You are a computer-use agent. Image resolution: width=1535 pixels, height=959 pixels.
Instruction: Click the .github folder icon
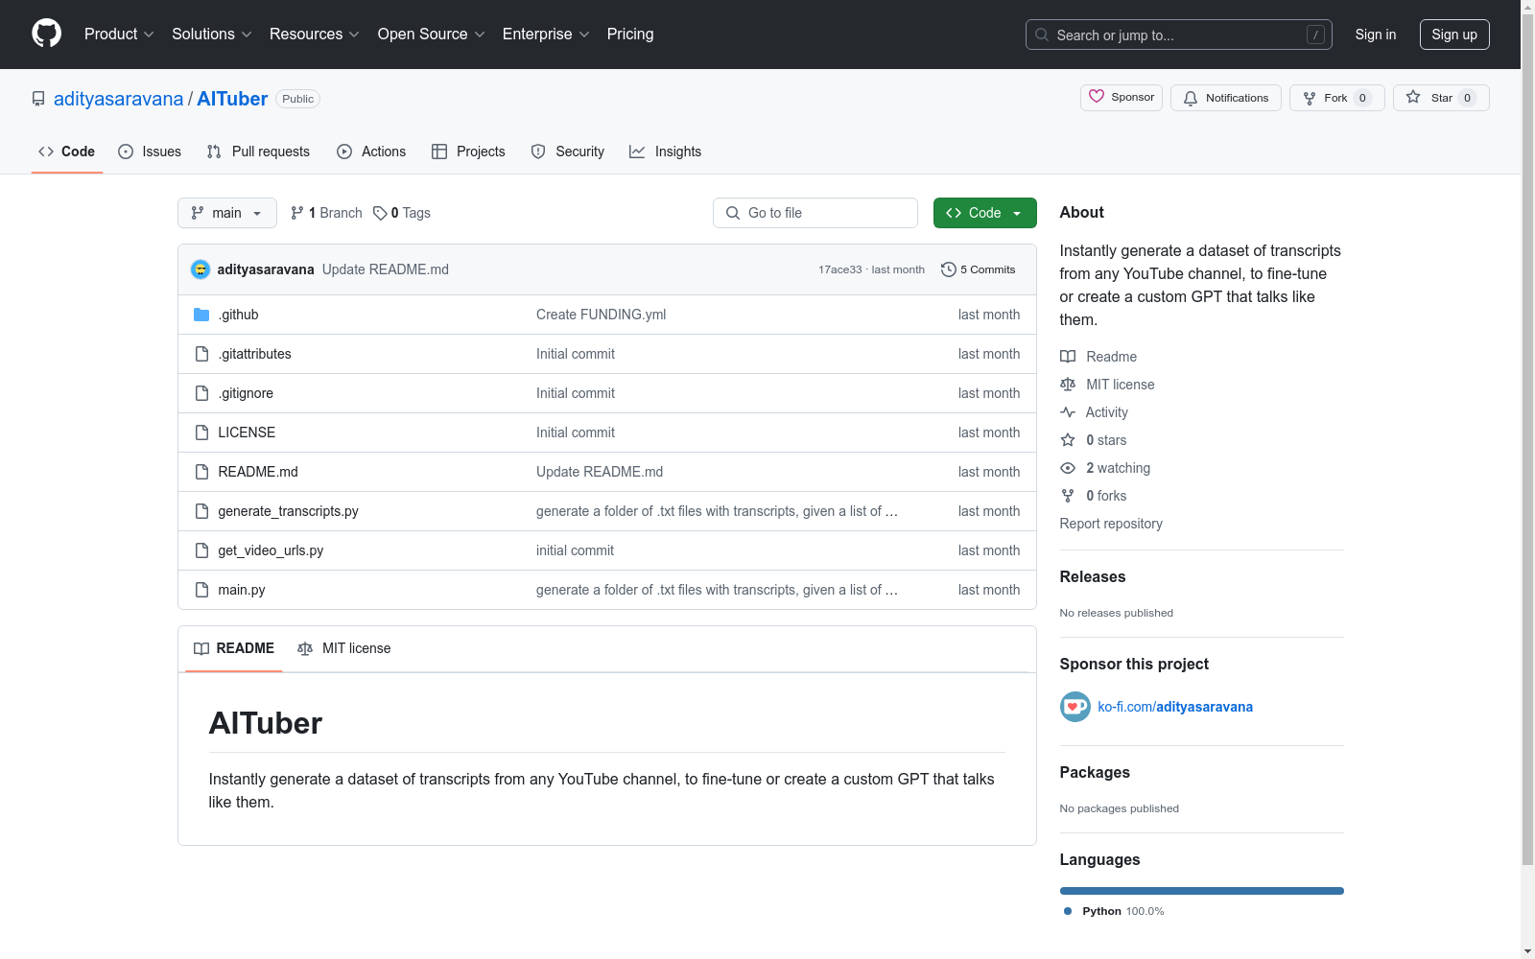point(201,315)
